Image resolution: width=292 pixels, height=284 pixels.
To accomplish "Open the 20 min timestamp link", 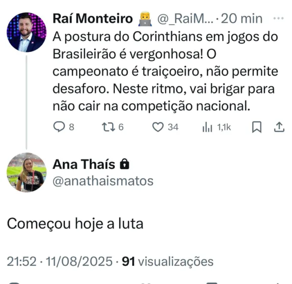I will [242, 19].
